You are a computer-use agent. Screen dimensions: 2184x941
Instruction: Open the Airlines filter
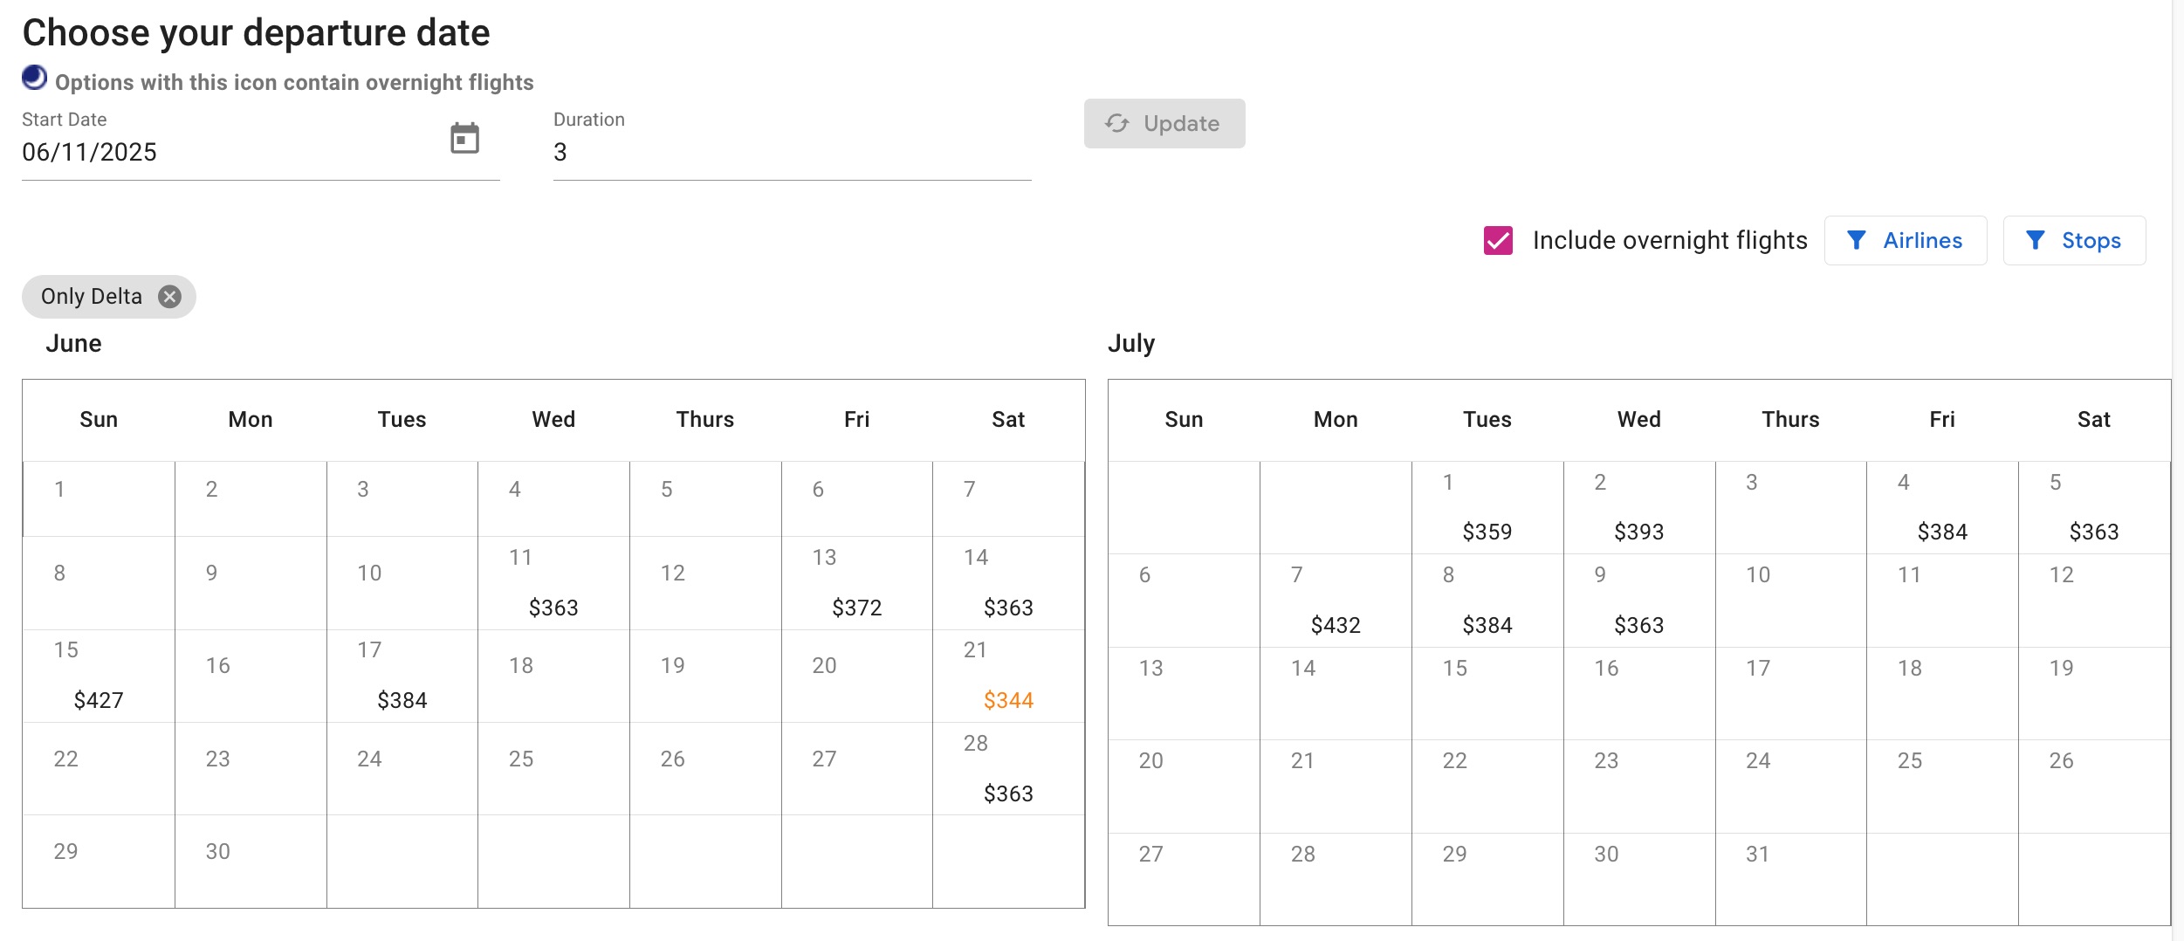click(1906, 240)
